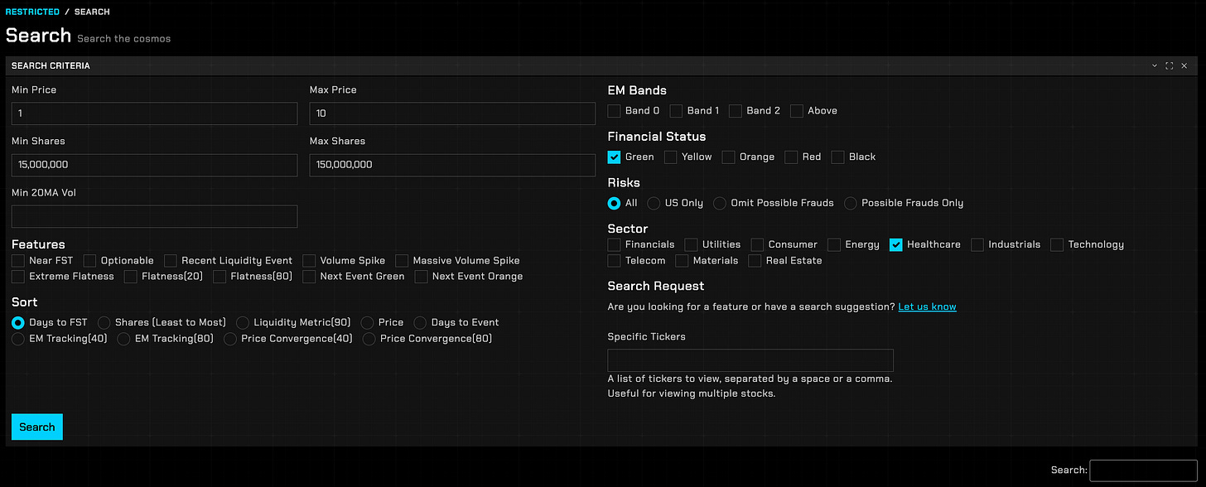This screenshot has height=487, width=1206.
Task: Check the Energy sector
Action: (x=834, y=245)
